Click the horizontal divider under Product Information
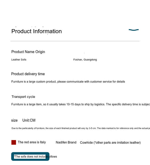The image size is (150, 165). click(x=75, y=41)
